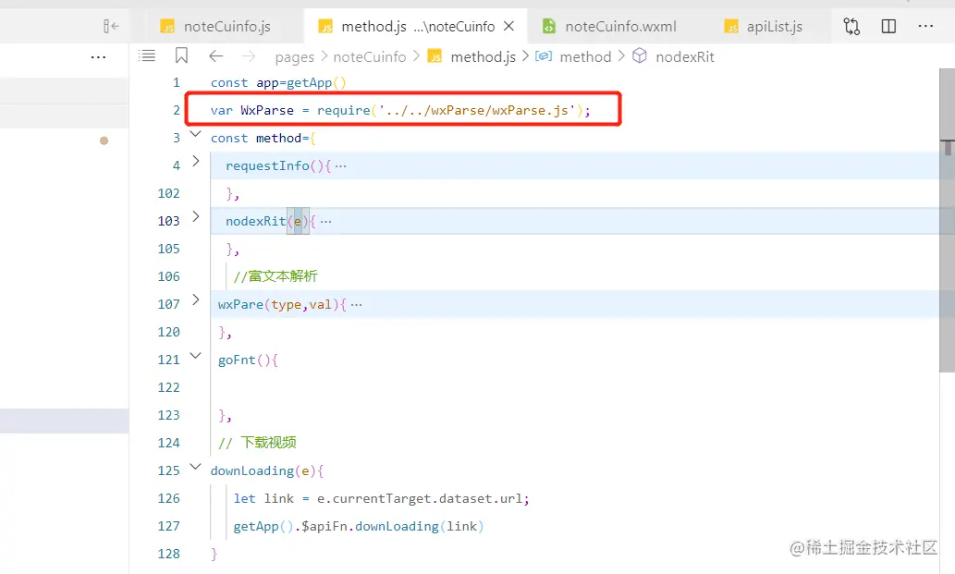Click the 富文本解析 comment
This screenshot has width=955, height=574.
275,276
